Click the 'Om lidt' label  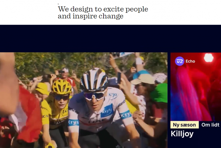pos(210,125)
